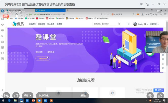Click the 下载安装包 button

click(x=43, y=58)
